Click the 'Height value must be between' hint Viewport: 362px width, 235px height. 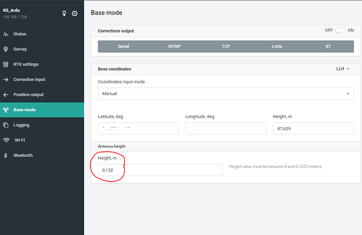[275, 166]
